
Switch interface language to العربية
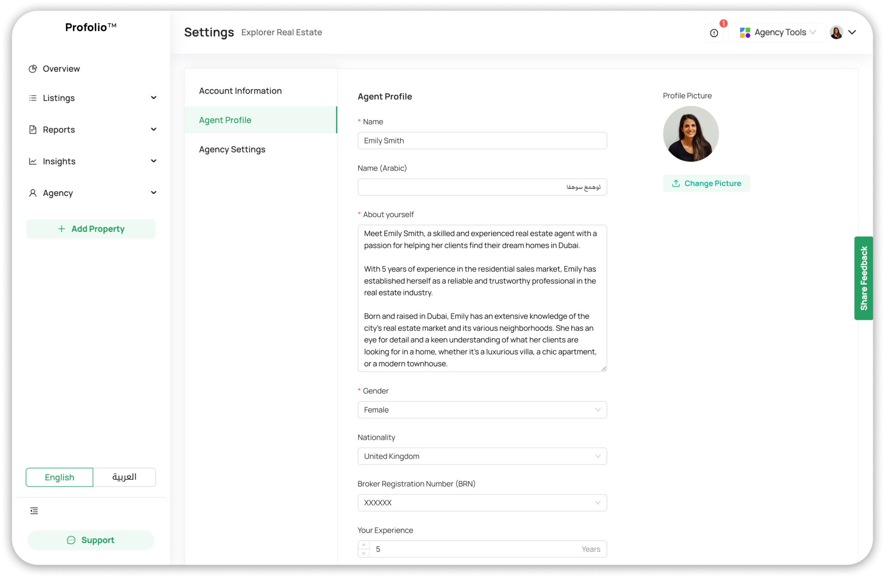pyautogui.click(x=124, y=477)
